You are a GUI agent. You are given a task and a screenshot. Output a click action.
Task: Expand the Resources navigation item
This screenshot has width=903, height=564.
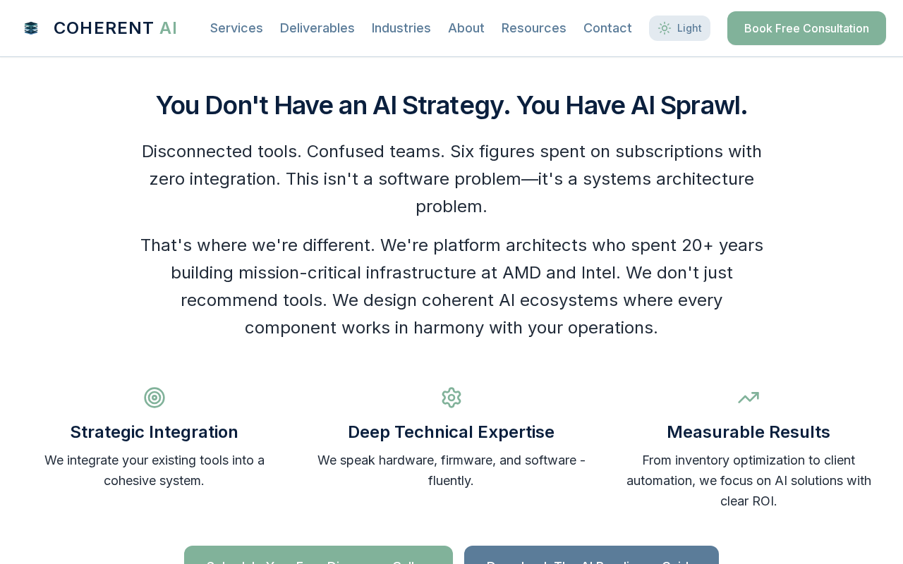(x=533, y=28)
